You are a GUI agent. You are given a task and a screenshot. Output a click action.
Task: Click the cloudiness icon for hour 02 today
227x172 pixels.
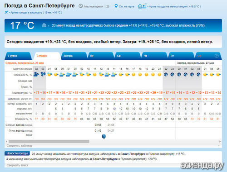click(36, 74)
